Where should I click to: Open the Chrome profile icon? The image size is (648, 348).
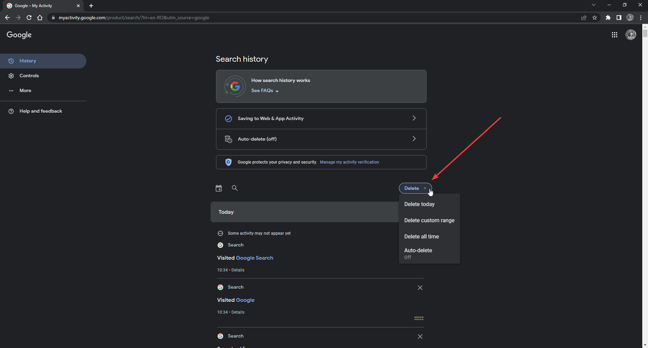630,18
